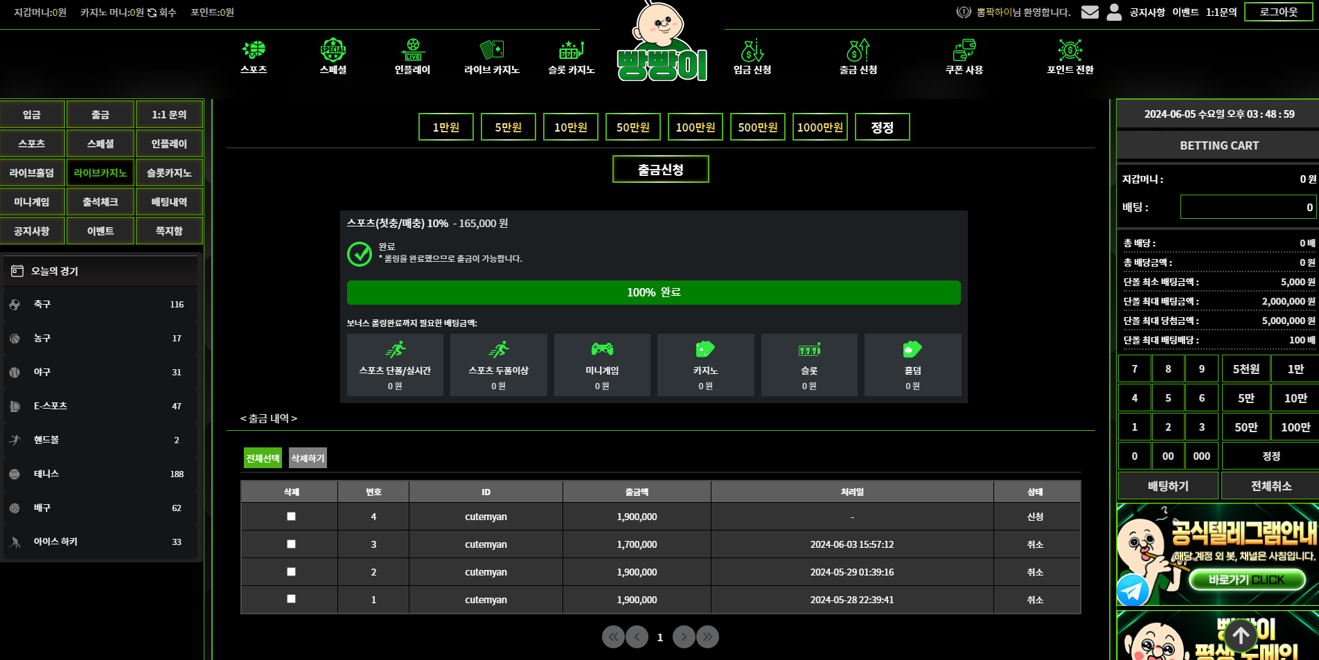Select the mini game (미니게임) sidebar menu

point(32,202)
